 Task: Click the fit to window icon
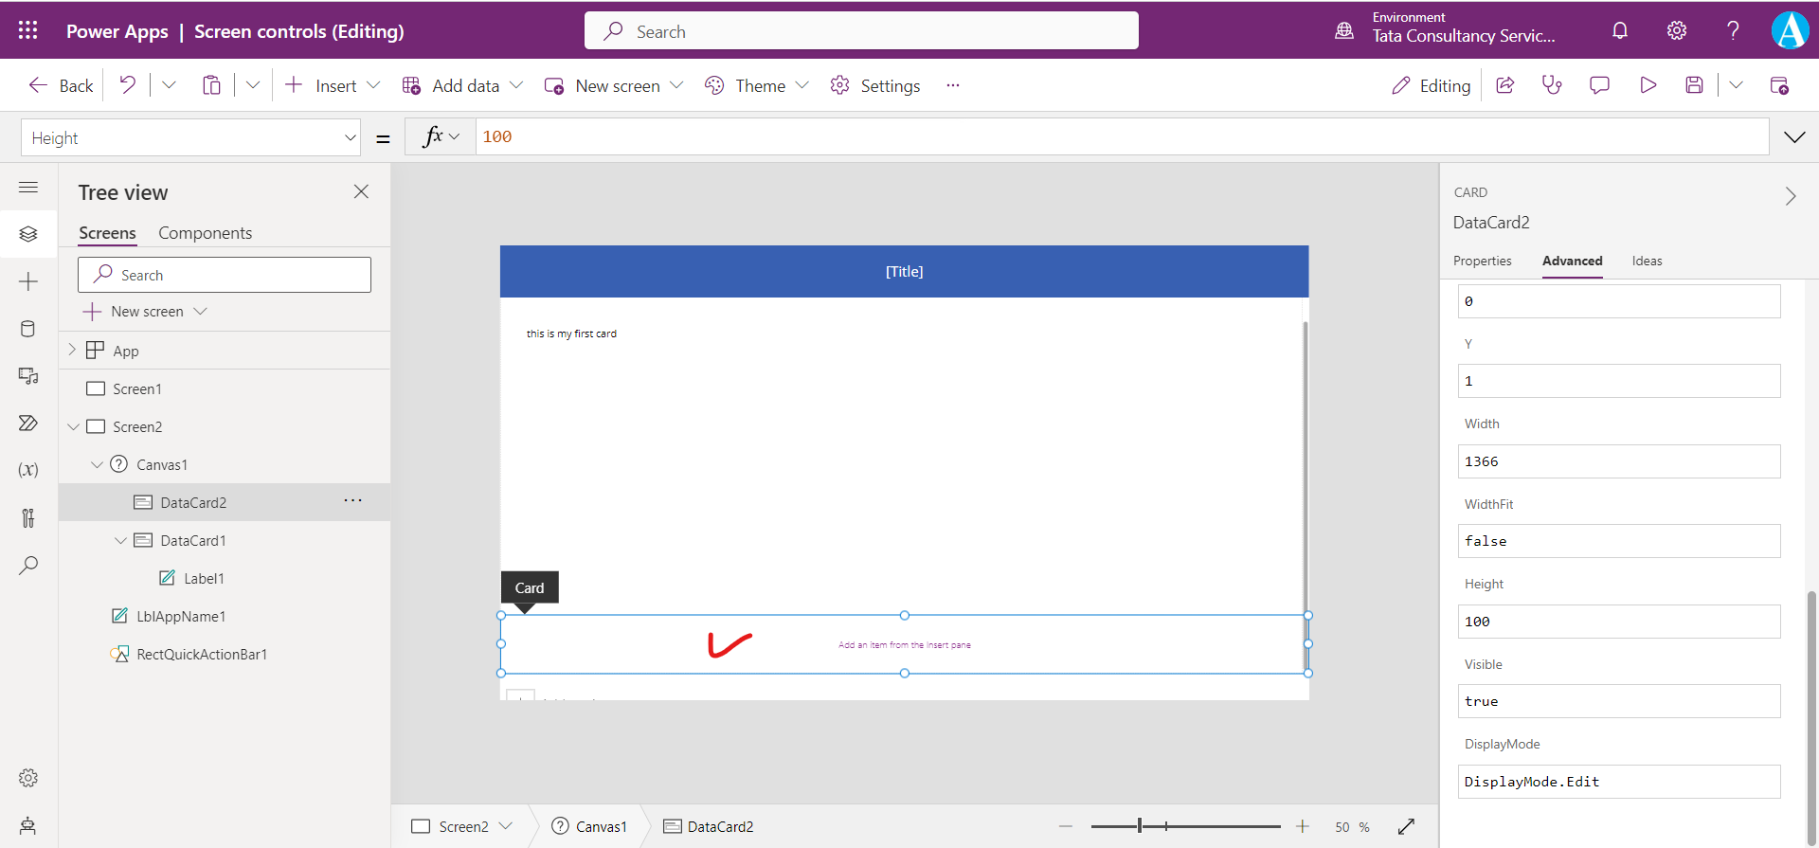point(1407,826)
